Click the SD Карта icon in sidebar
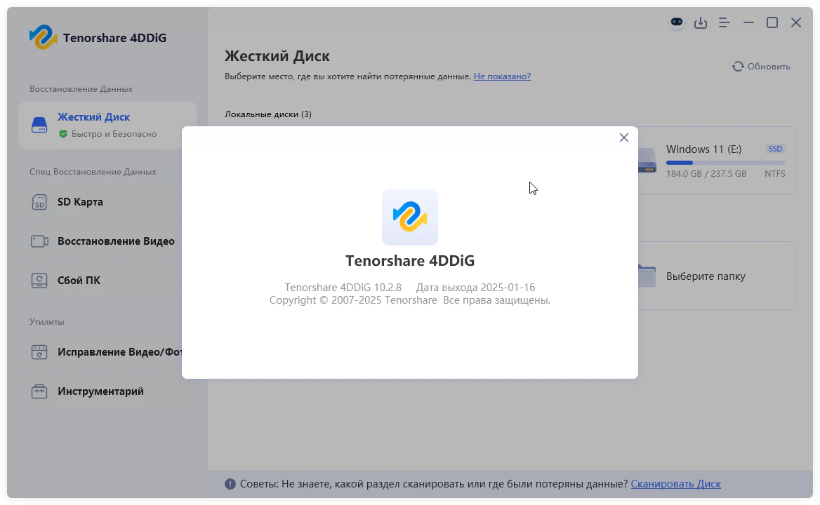The width and height of the screenshot is (820, 505). tap(39, 202)
